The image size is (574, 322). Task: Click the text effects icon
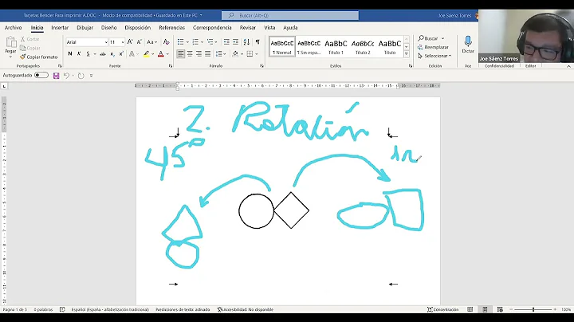132,53
